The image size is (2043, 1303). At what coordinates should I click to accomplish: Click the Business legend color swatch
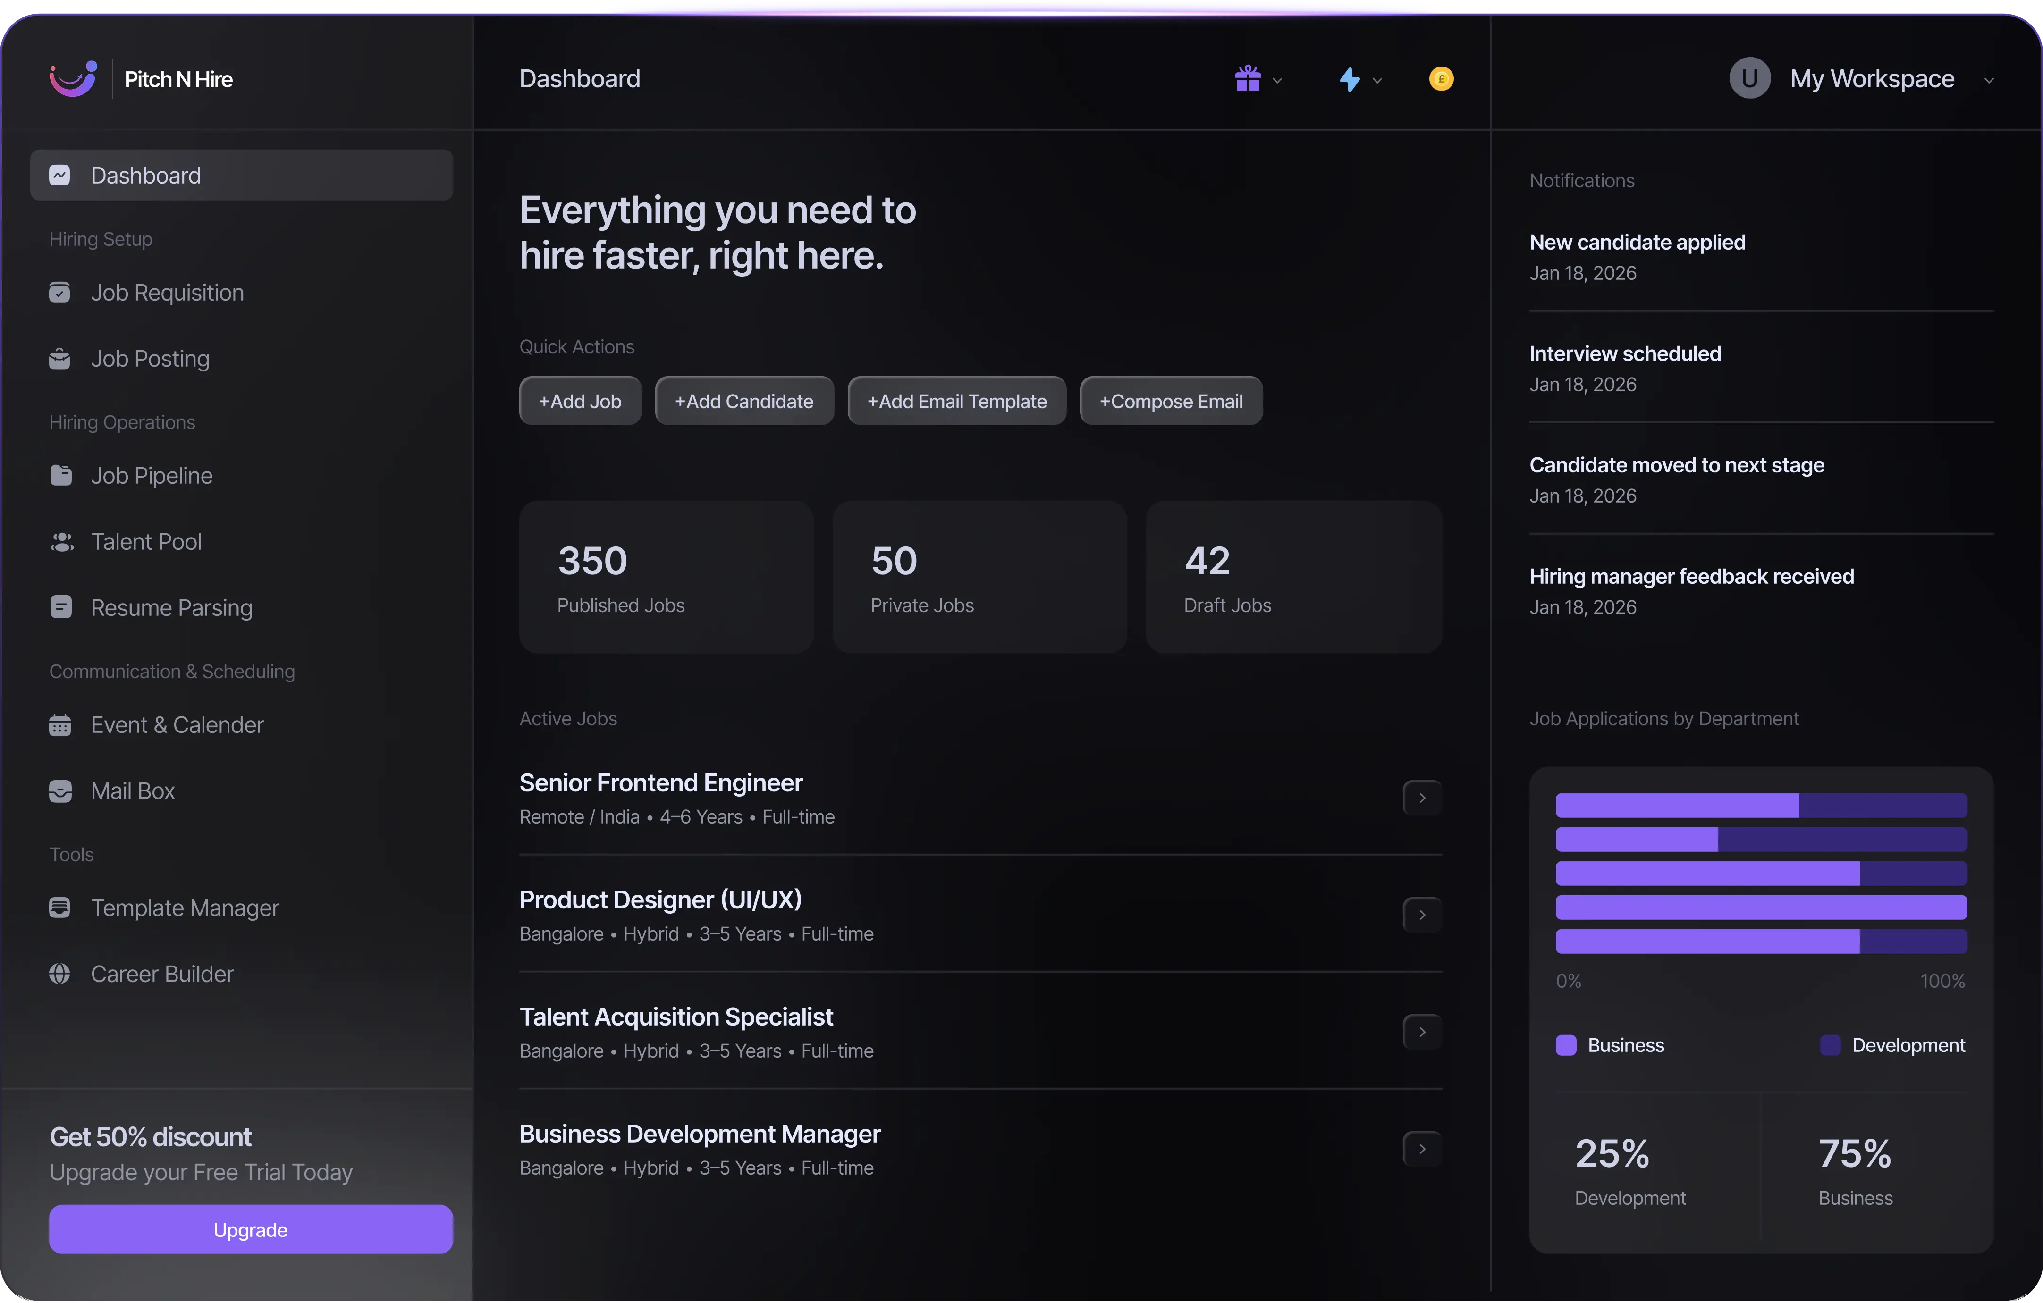1566,1045
